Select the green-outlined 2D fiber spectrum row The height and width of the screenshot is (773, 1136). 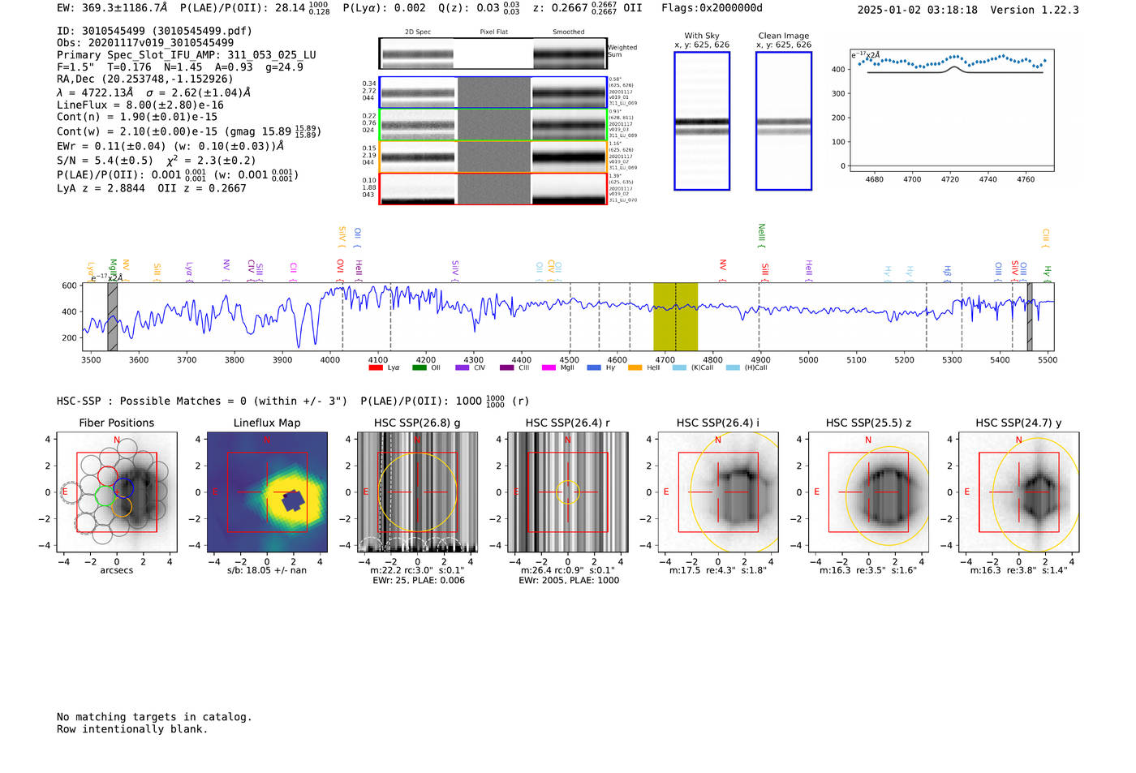493,125
